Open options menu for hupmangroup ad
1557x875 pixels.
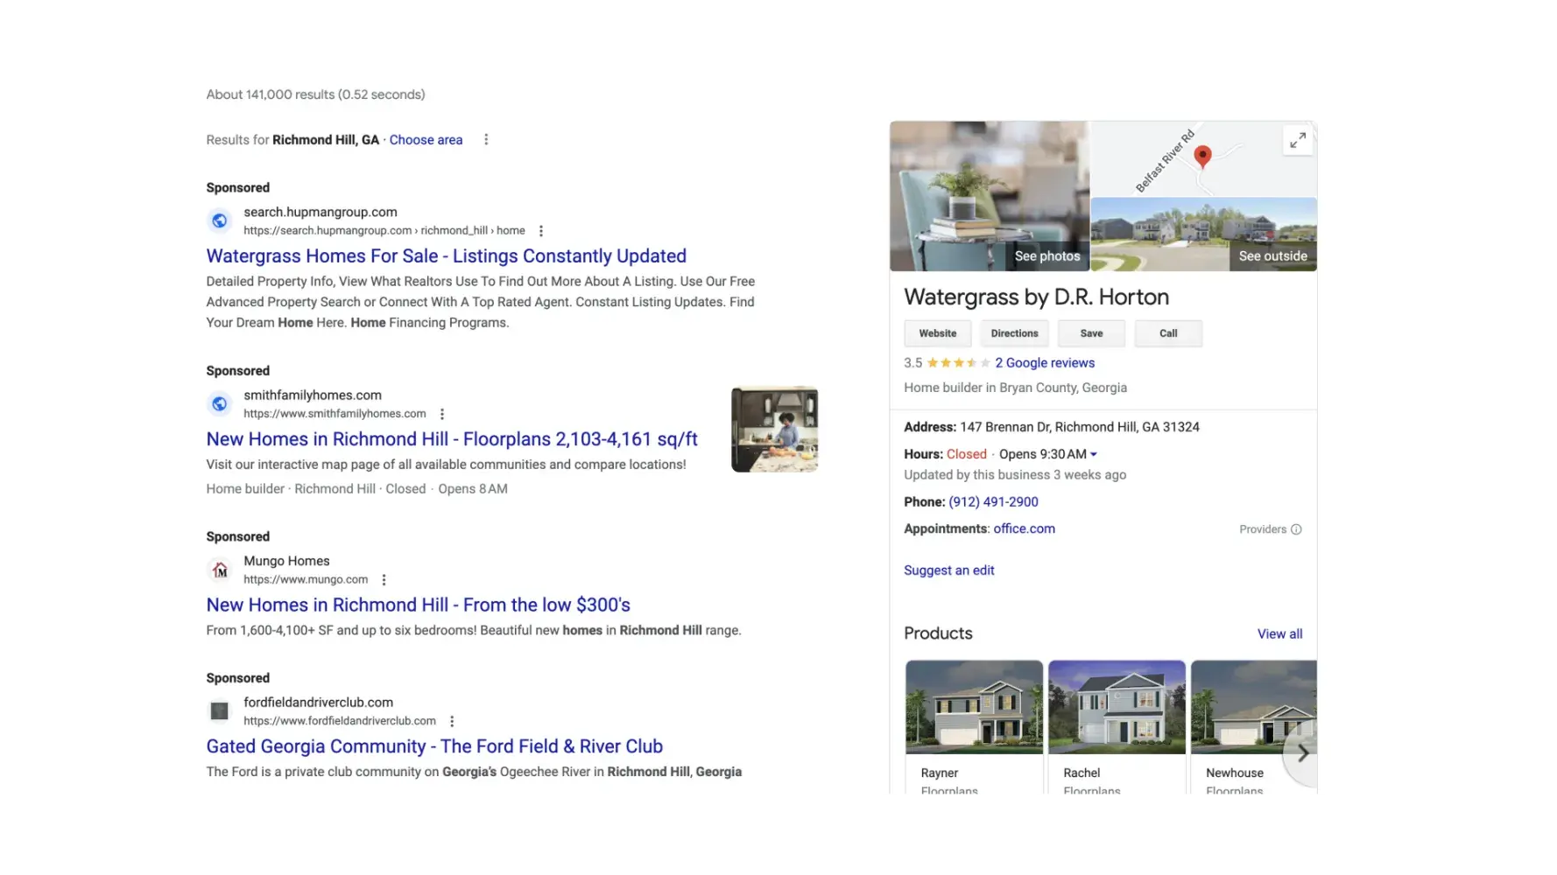(541, 231)
